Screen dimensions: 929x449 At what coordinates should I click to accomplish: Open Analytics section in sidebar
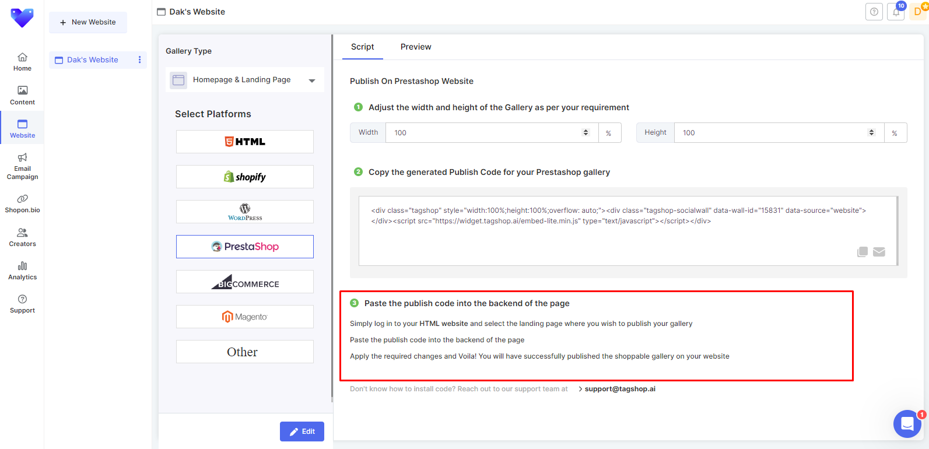pos(22,271)
